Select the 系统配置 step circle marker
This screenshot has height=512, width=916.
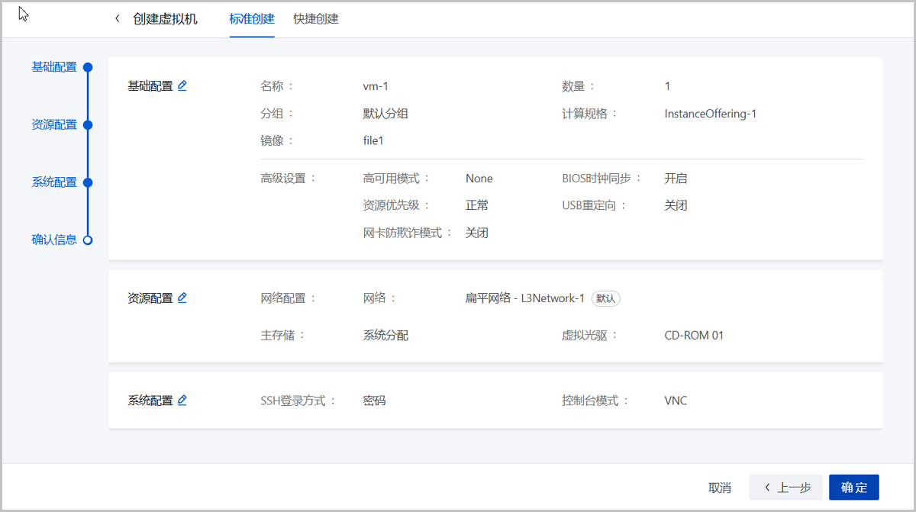point(88,182)
